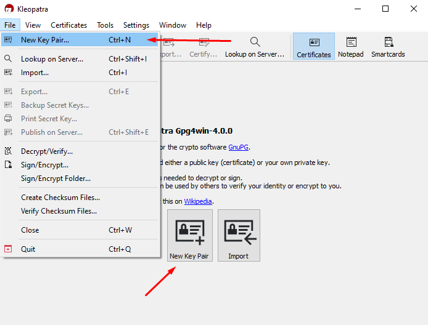The image size is (428, 325).
Task: Click the red Quit icon in menu
Action: click(x=8, y=249)
